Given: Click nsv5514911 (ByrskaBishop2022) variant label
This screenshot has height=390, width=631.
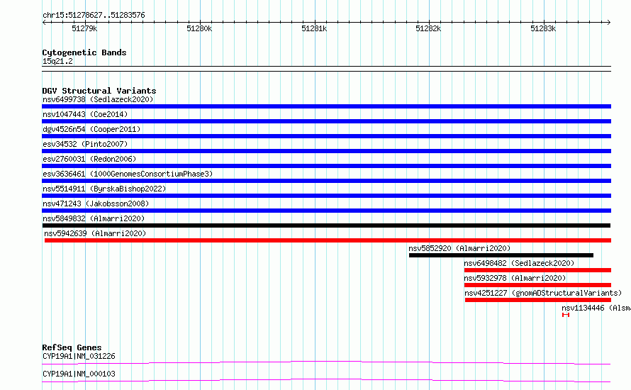Looking at the screenshot, I should coord(104,189).
